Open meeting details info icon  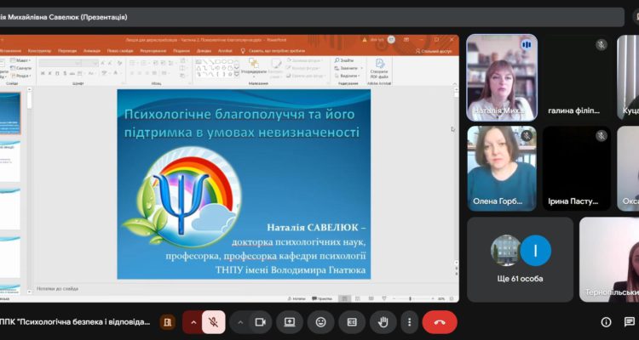(607, 322)
